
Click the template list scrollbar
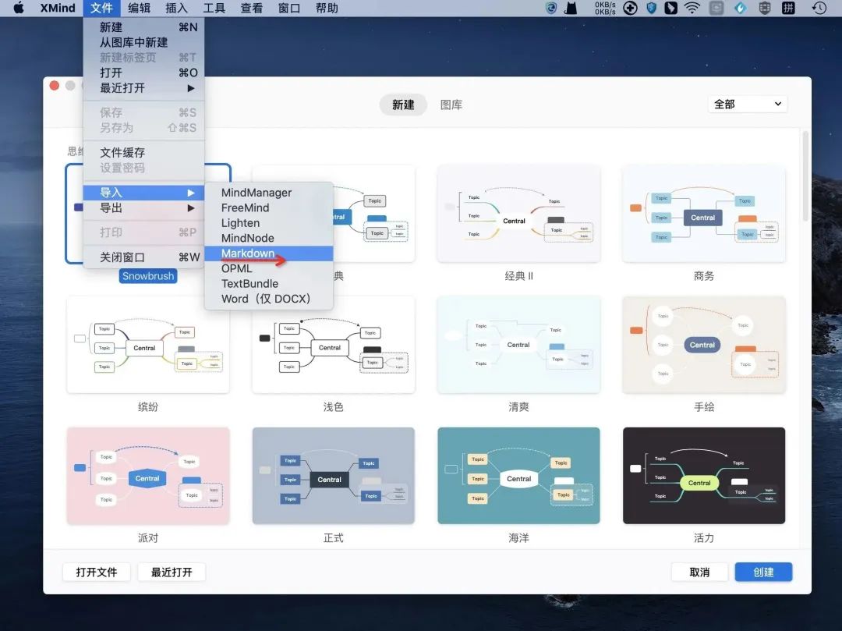(805, 176)
